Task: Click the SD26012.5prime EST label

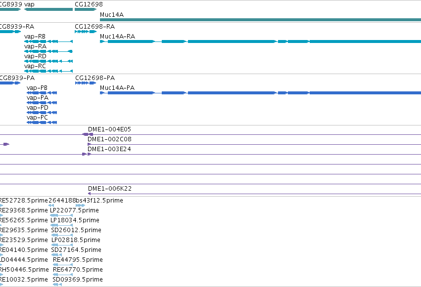Action: click(x=76, y=230)
